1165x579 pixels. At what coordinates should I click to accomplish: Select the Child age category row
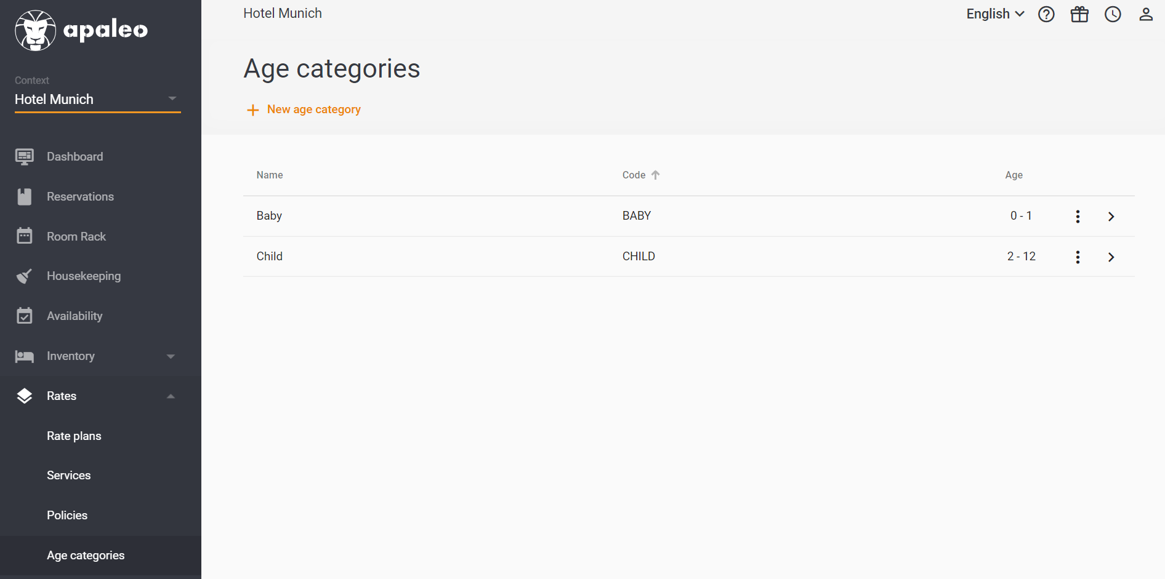click(x=688, y=257)
